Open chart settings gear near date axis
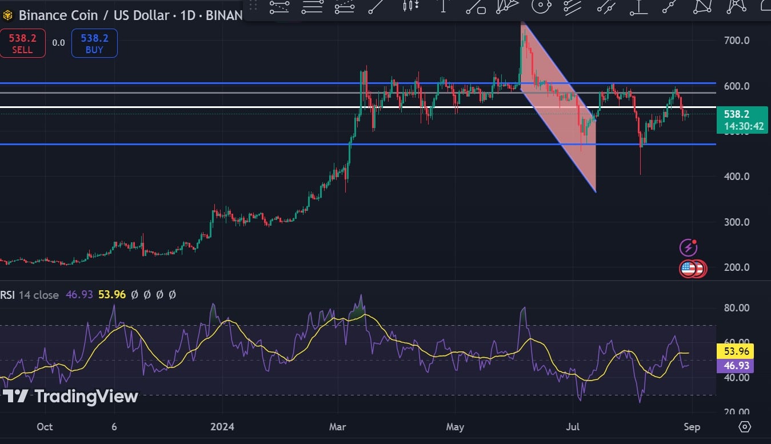Viewport: 771px width, 444px height. [x=744, y=426]
